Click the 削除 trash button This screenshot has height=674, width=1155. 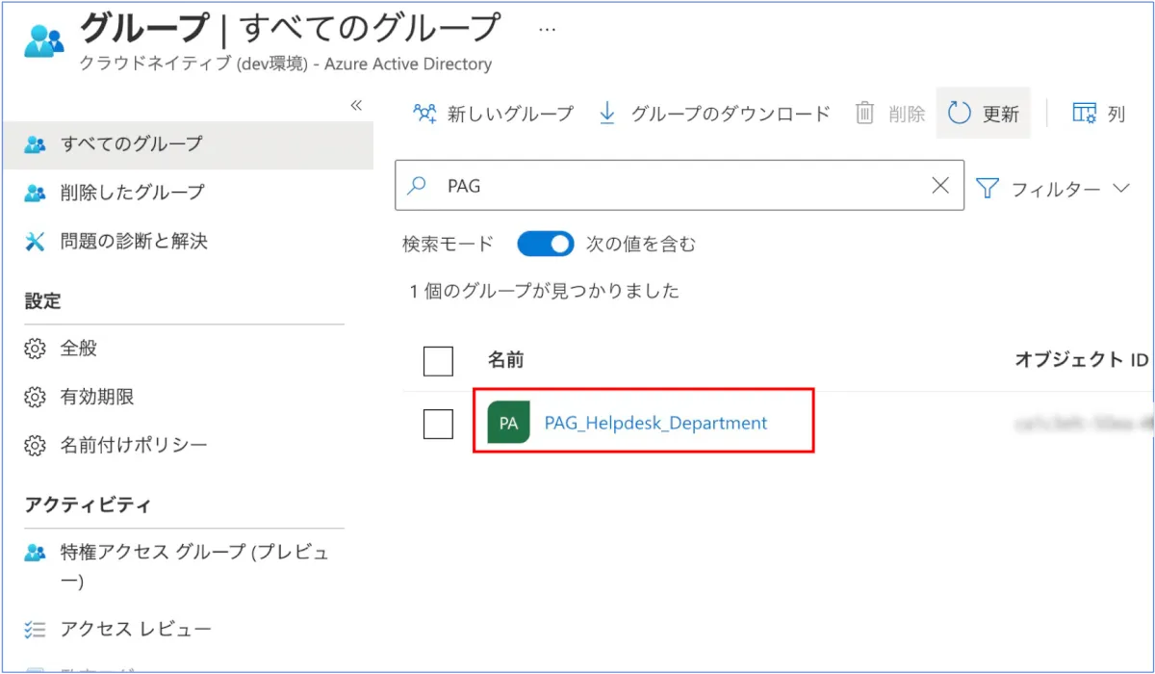[x=890, y=114]
